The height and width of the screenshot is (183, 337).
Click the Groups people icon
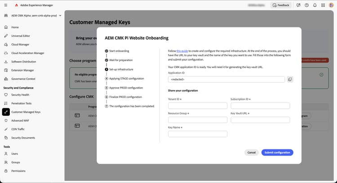tap(6, 162)
